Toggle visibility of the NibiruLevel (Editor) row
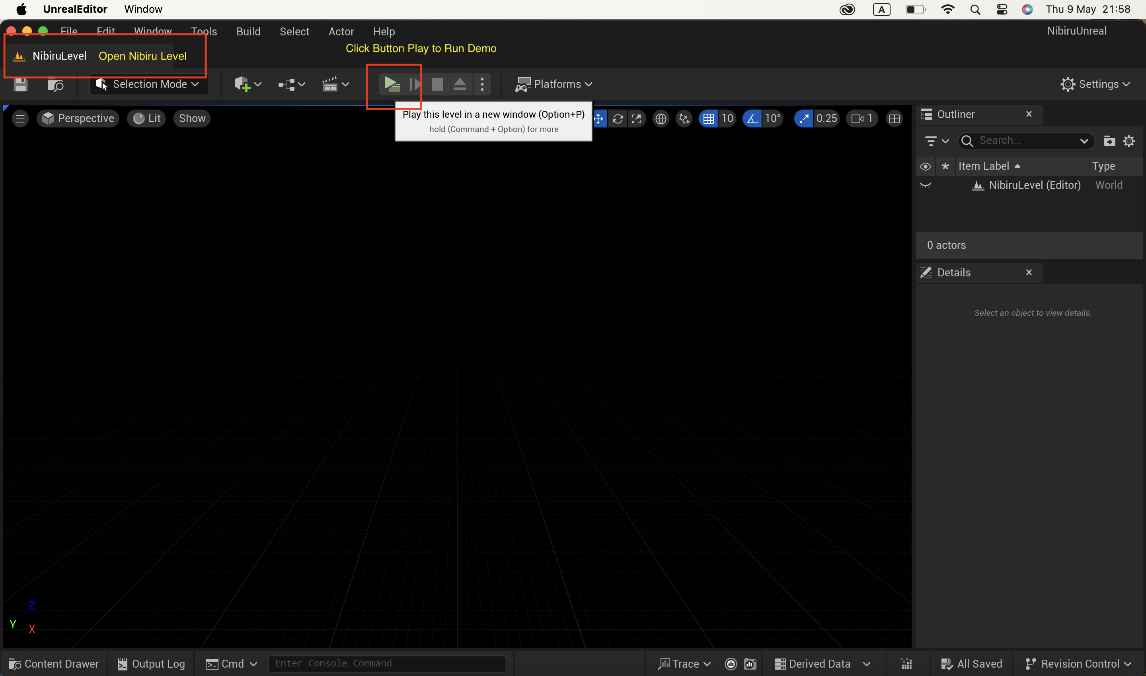 (x=925, y=185)
